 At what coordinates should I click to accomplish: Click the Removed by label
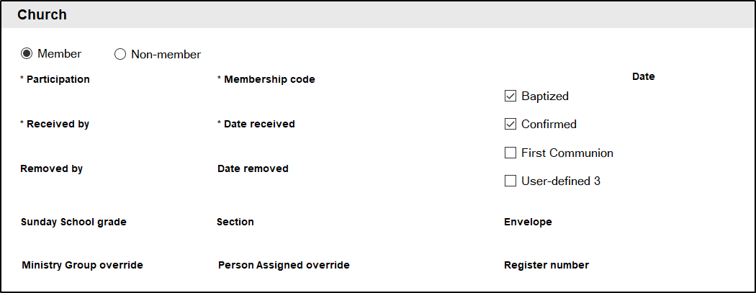click(51, 168)
